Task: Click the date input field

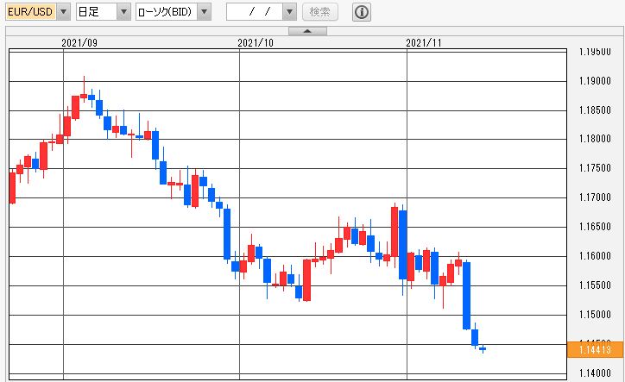Action: 255,12
